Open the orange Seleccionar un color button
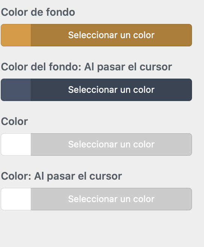The width and height of the screenshot is (204, 247). (x=111, y=35)
